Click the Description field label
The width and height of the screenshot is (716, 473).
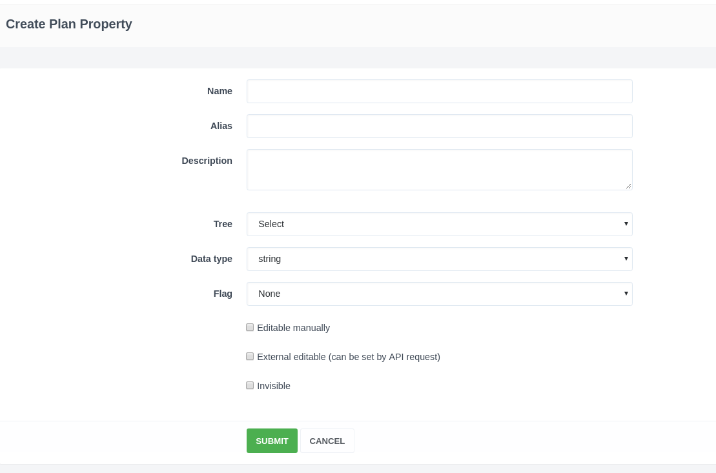(207, 161)
